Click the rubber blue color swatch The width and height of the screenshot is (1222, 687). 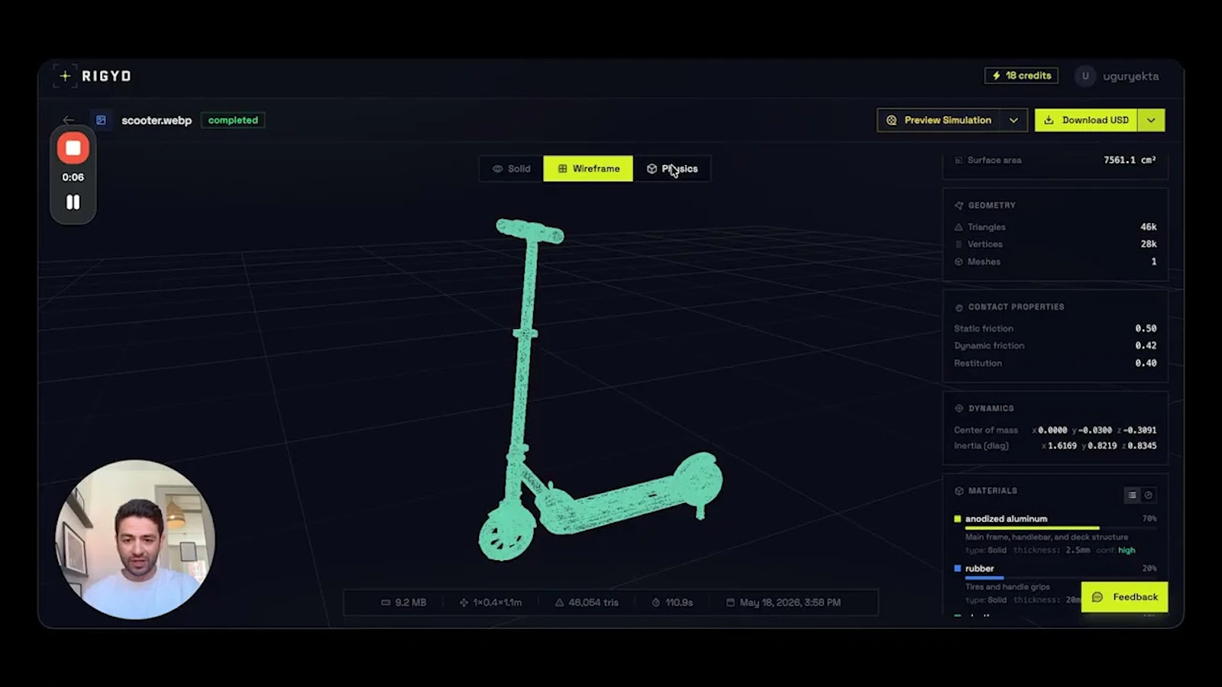(x=957, y=569)
